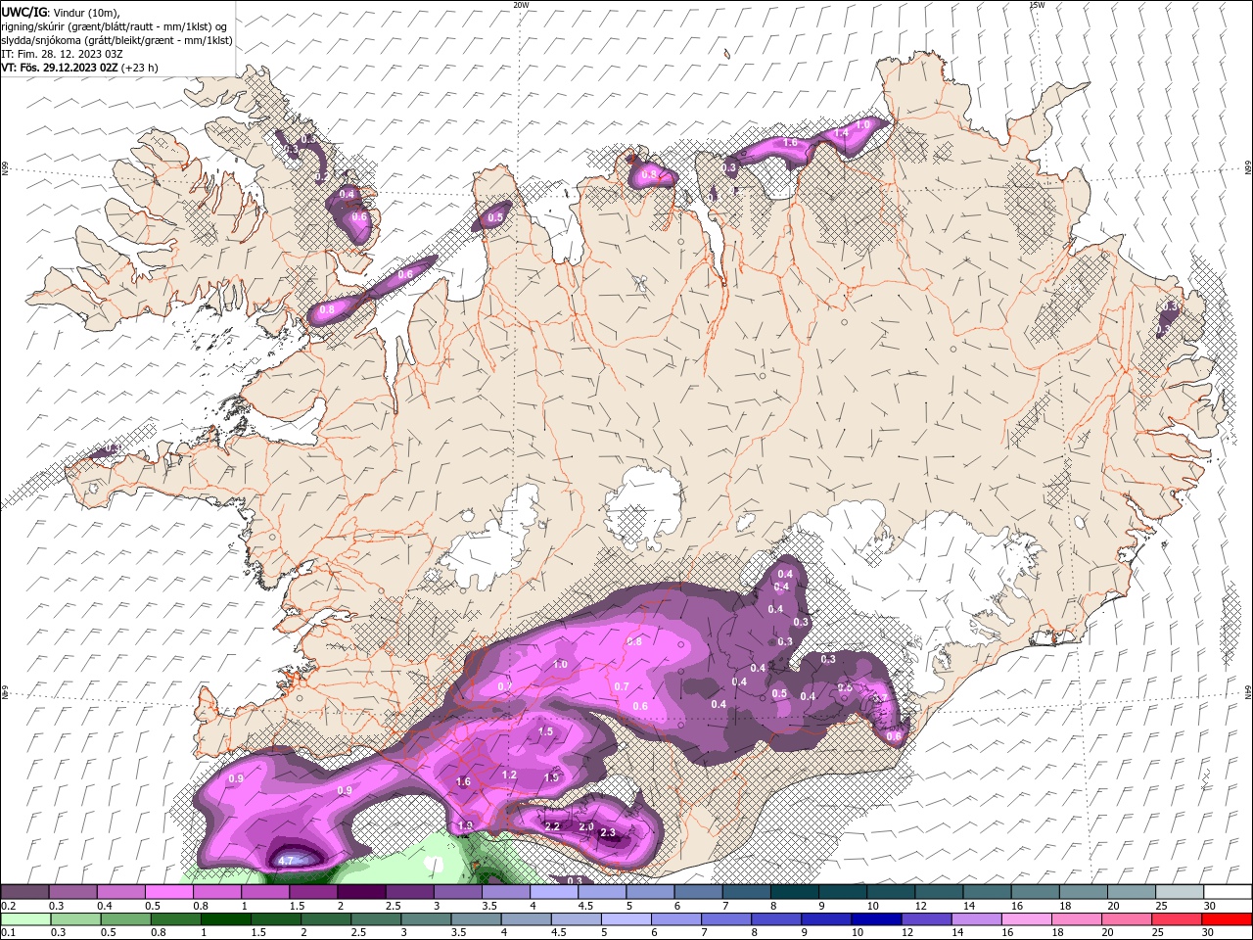Viewport: 1253px width, 940px height.
Task: Click the lilac rain swatch between 14 and 16
Action: pos(977,919)
